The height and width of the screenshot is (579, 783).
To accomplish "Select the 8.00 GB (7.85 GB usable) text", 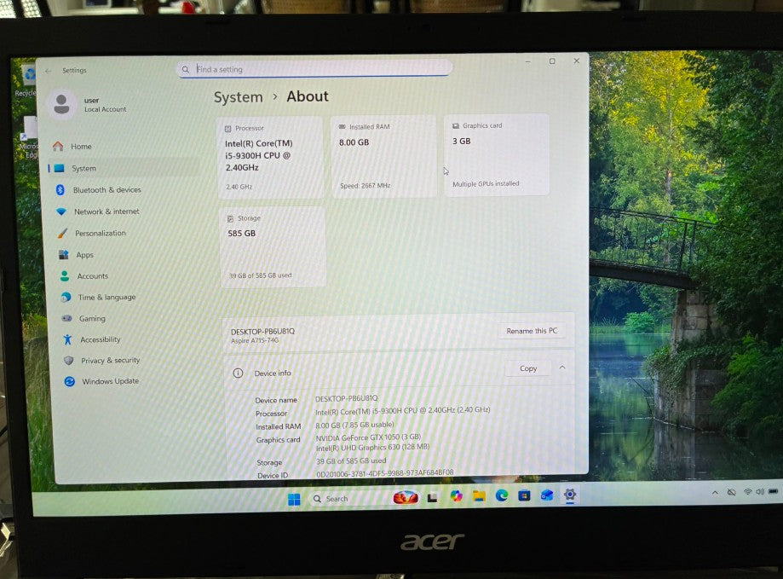I will pyautogui.click(x=354, y=425).
